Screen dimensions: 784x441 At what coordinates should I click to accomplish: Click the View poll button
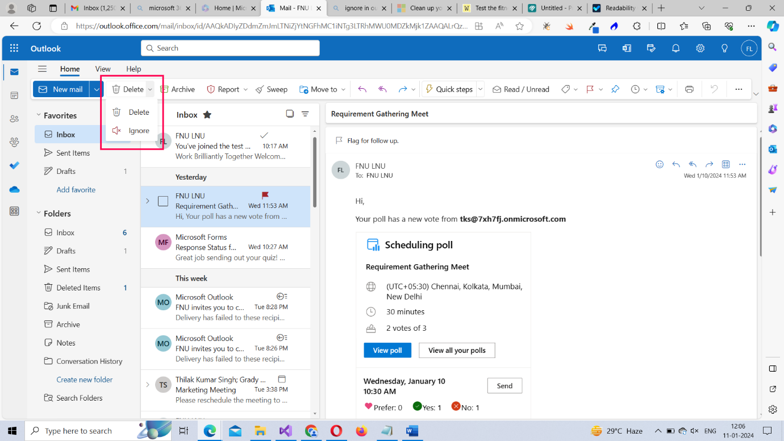click(x=387, y=351)
